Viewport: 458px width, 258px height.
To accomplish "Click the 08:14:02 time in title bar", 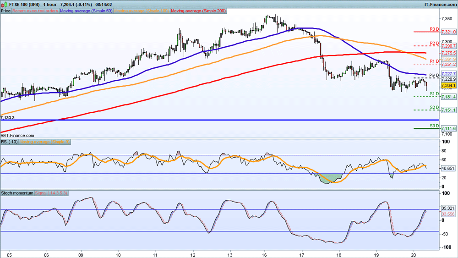I will pyautogui.click(x=104, y=5).
